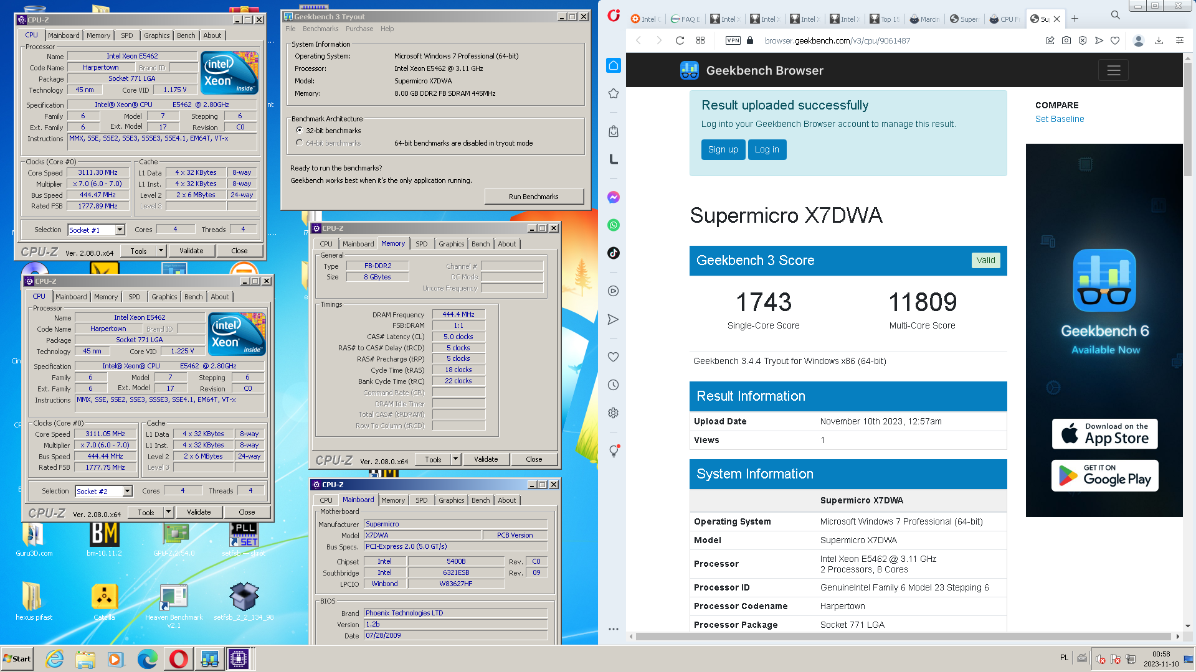Open Opera sidebar lightbulb tips icon
Viewport: 1196px width, 672px height.
coord(614,450)
